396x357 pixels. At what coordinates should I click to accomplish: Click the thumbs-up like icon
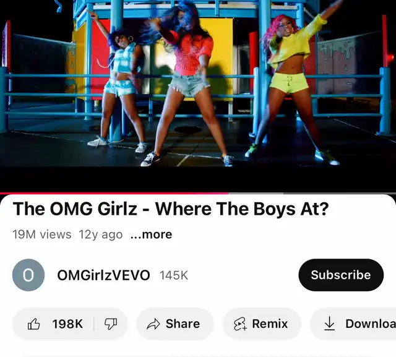pyautogui.click(x=34, y=324)
